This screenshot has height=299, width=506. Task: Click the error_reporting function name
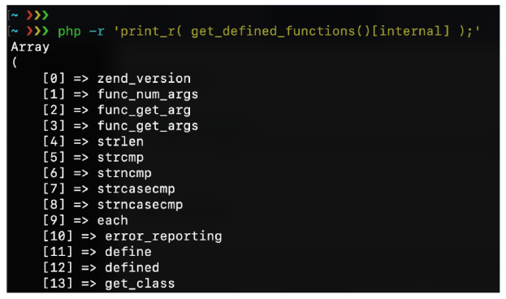pos(163,236)
